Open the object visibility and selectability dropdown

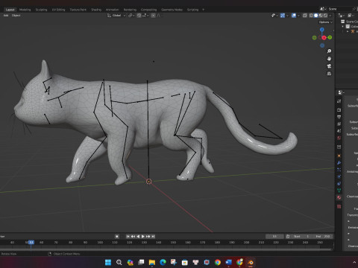point(274,16)
